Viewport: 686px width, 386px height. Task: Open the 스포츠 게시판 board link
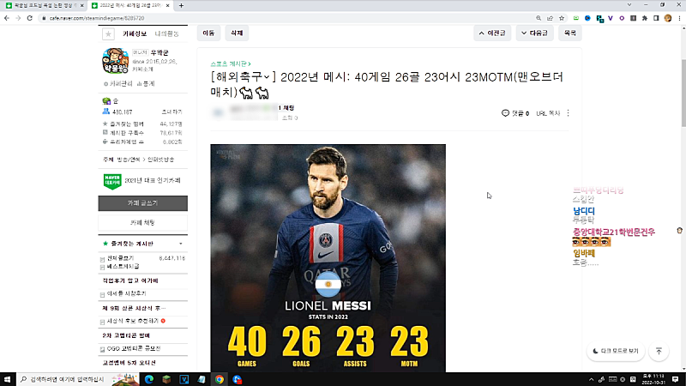[228, 63]
